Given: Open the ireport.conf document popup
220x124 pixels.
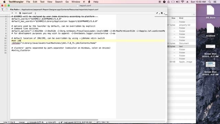Looking at the screenshot, I should 27,13.
